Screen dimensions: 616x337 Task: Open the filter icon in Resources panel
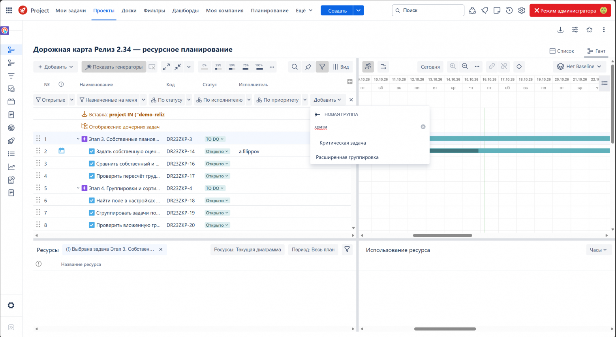point(347,249)
